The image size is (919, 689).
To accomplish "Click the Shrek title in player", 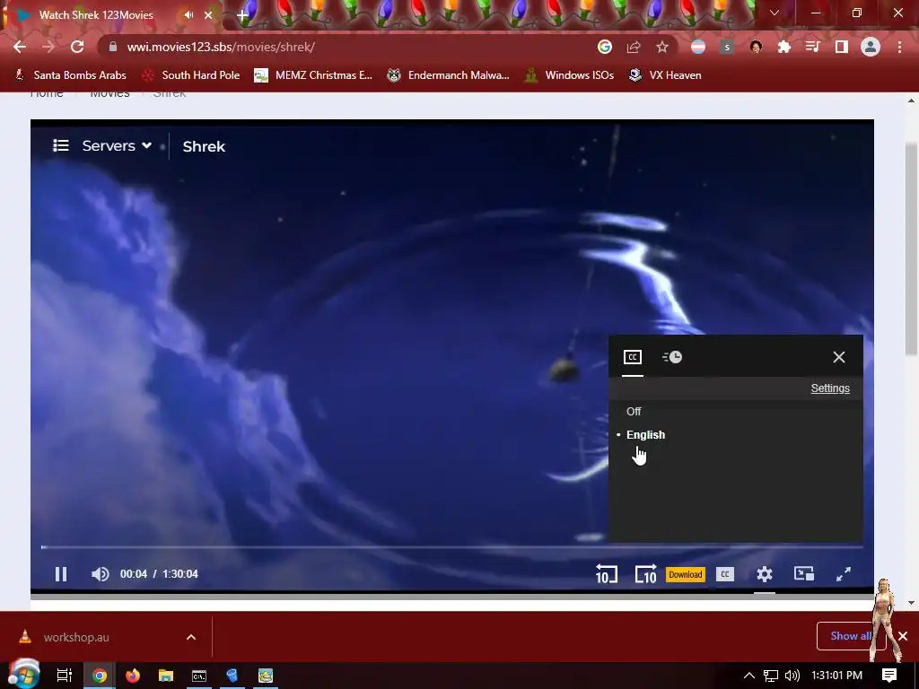I will [x=204, y=146].
